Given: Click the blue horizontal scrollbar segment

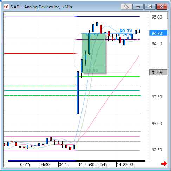Looking at the screenshot, I should pos(42,161).
